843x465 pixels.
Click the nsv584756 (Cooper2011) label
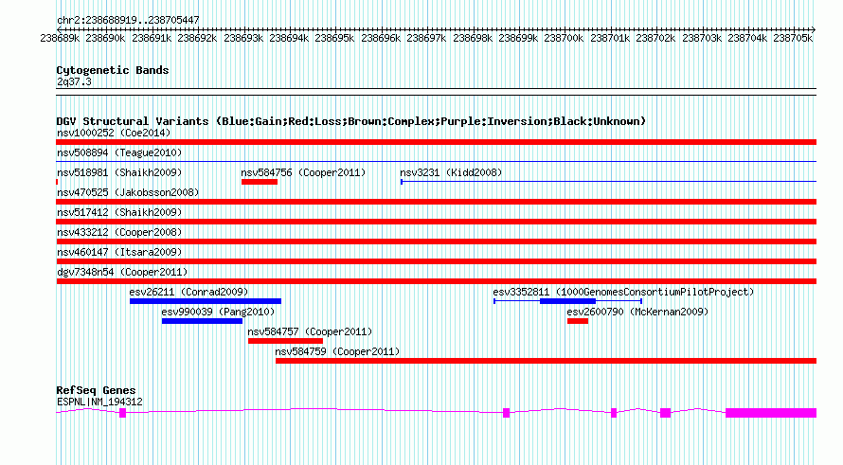(303, 172)
